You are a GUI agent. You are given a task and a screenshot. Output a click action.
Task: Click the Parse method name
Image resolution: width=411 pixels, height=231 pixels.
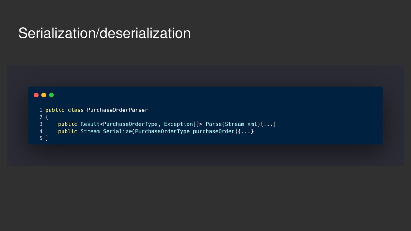click(x=213, y=124)
